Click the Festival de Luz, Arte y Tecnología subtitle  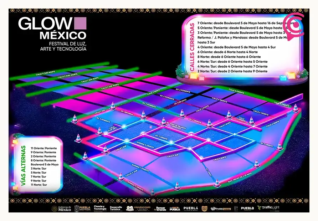63,46
